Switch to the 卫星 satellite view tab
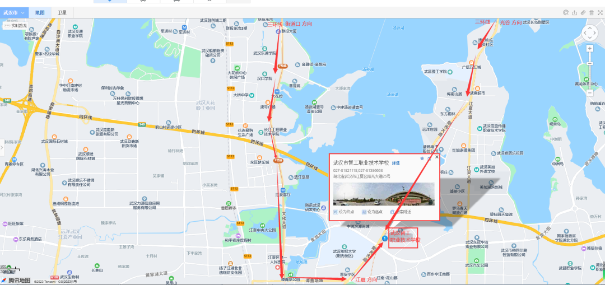605x285 pixels. point(62,12)
